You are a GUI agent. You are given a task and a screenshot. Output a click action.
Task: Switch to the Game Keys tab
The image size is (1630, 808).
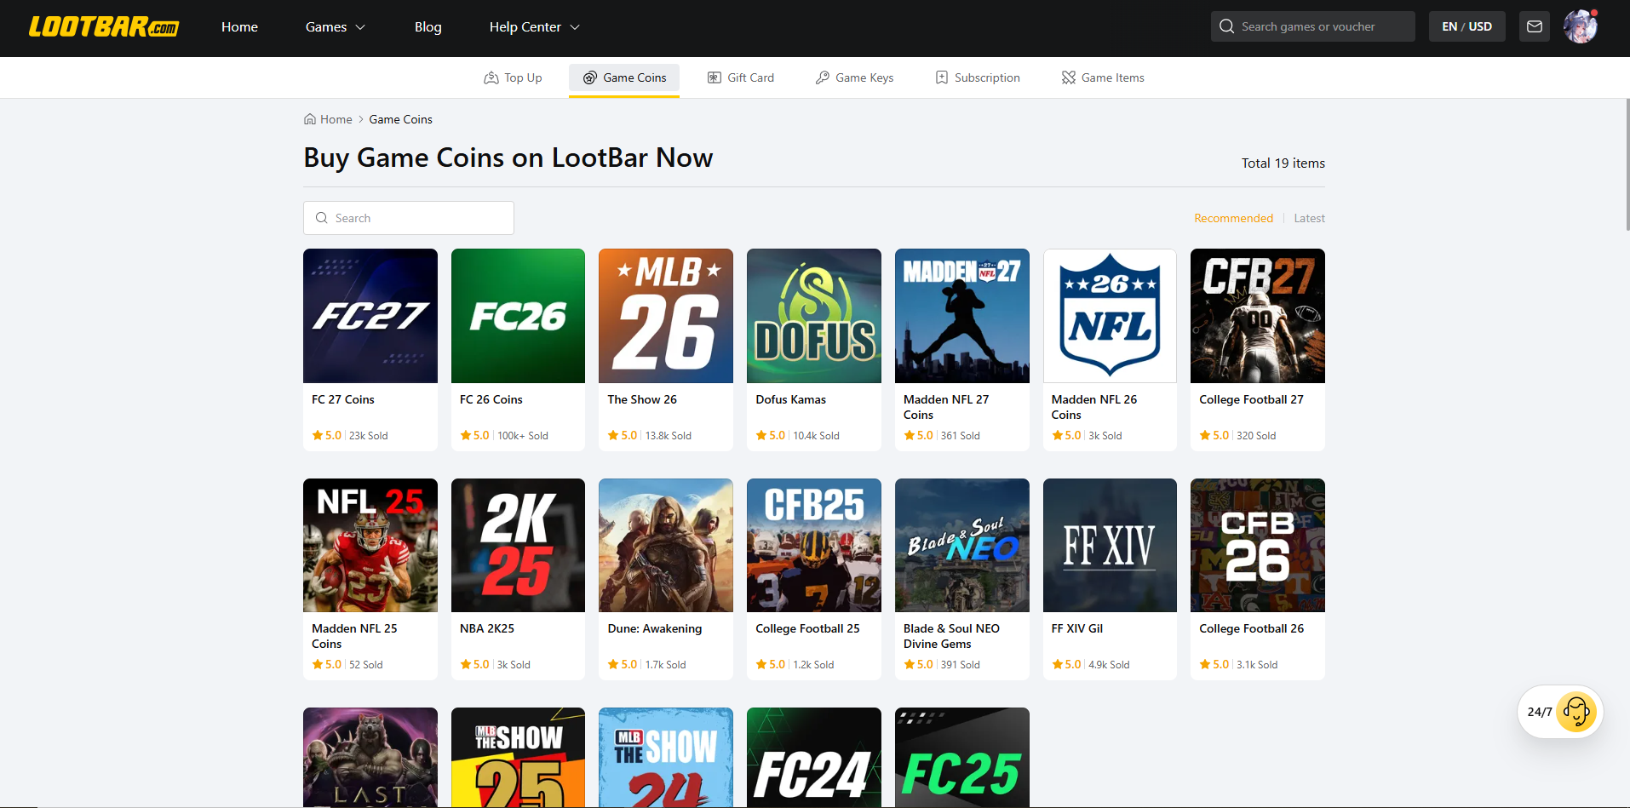854,77
